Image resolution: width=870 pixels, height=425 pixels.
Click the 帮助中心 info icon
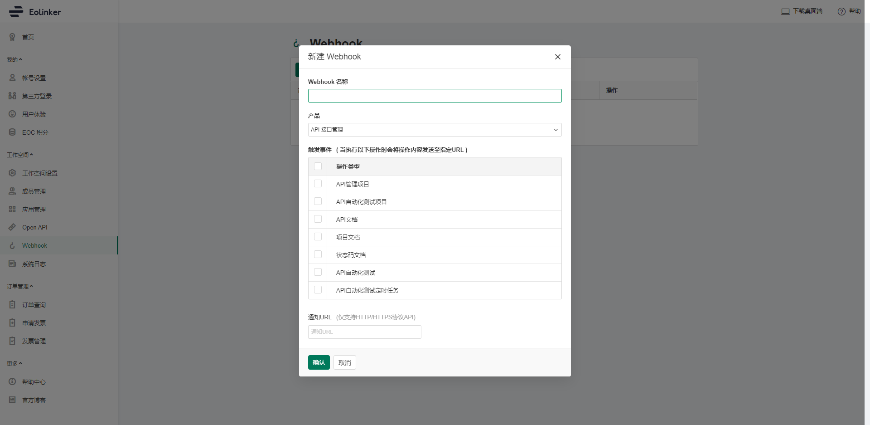pos(12,381)
